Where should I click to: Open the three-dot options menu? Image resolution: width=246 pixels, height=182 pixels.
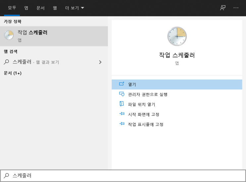[x=236, y=8]
